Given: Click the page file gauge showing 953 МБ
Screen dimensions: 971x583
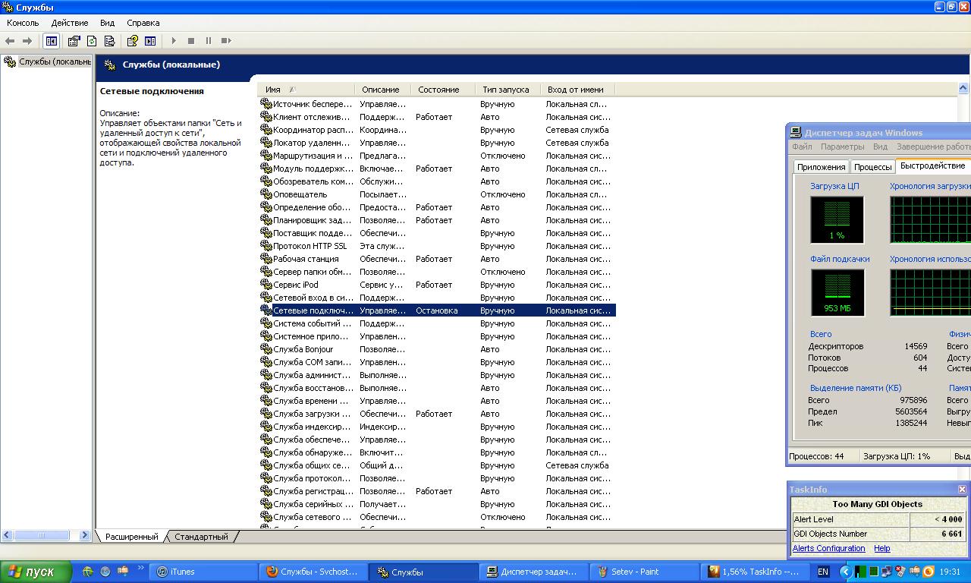Looking at the screenshot, I should 837,293.
